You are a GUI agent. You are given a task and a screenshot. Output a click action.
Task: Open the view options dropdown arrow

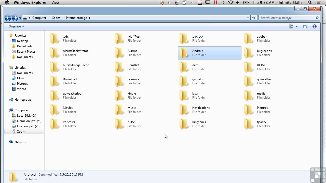coord(297,26)
